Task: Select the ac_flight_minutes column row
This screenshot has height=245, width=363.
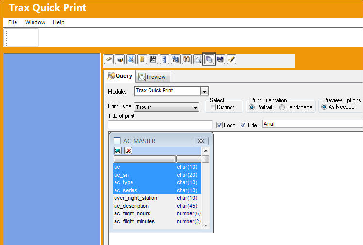Action: 157,221
